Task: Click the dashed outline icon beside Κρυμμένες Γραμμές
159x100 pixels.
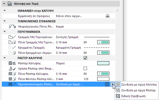Action: [12, 48]
